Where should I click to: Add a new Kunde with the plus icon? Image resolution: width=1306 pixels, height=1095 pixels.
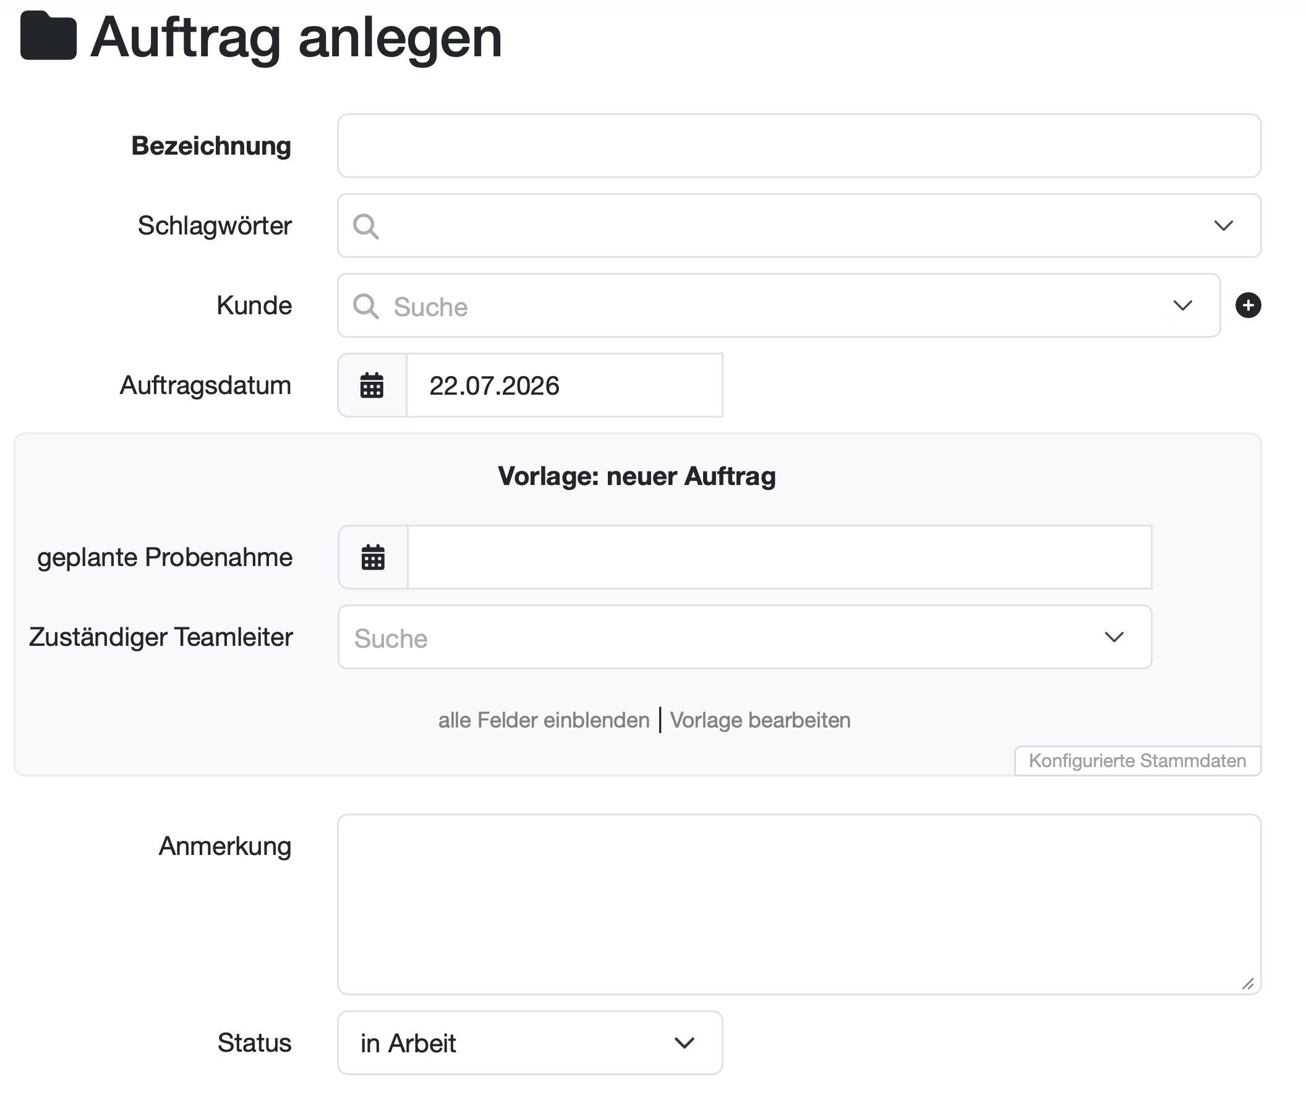pyautogui.click(x=1248, y=306)
